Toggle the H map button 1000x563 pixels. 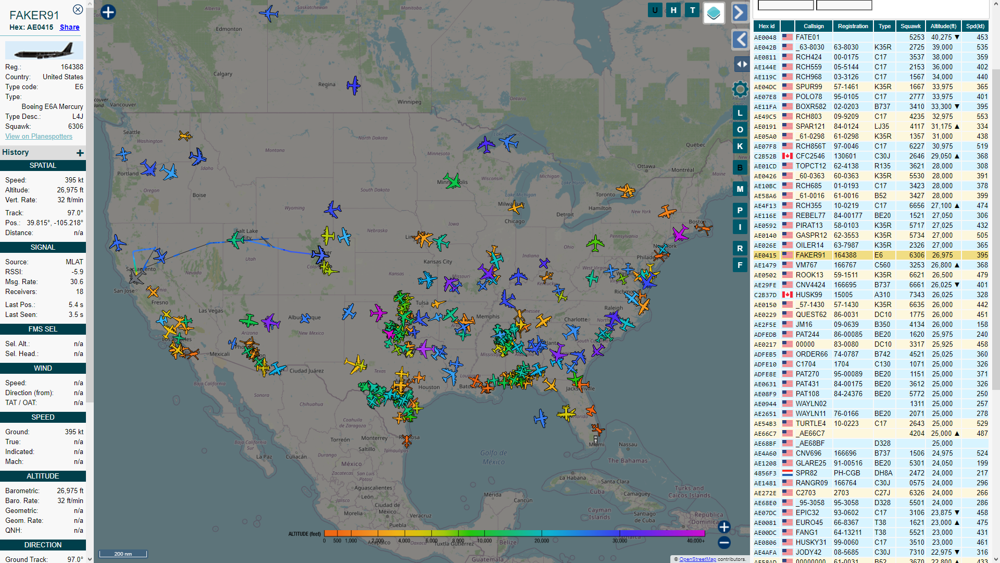click(x=673, y=10)
